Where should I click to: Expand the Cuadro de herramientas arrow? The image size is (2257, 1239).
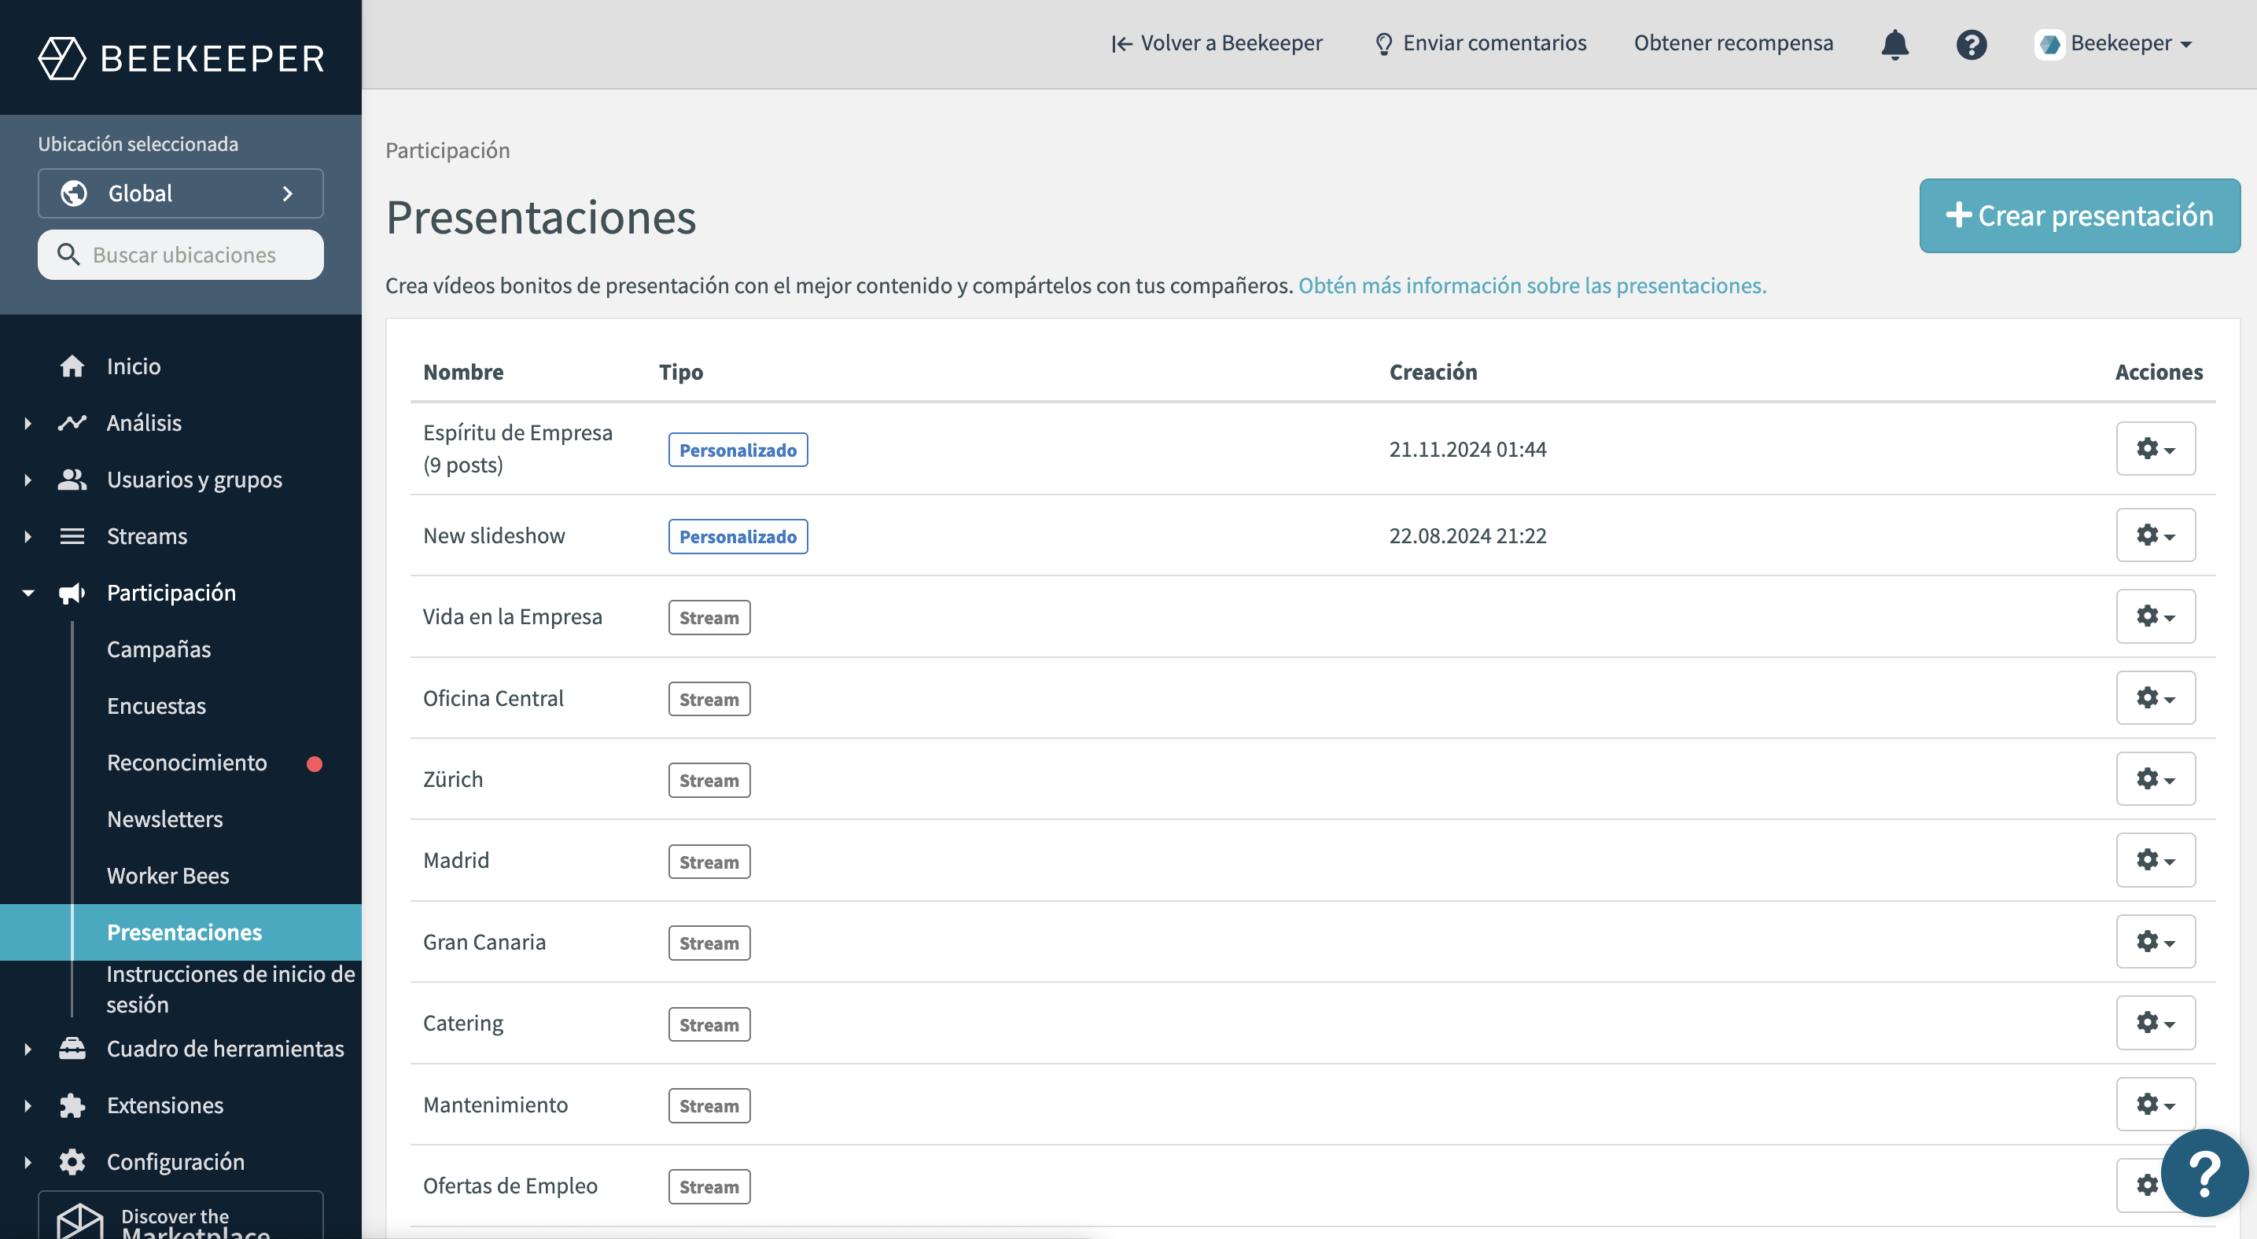pyautogui.click(x=28, y=1049)
